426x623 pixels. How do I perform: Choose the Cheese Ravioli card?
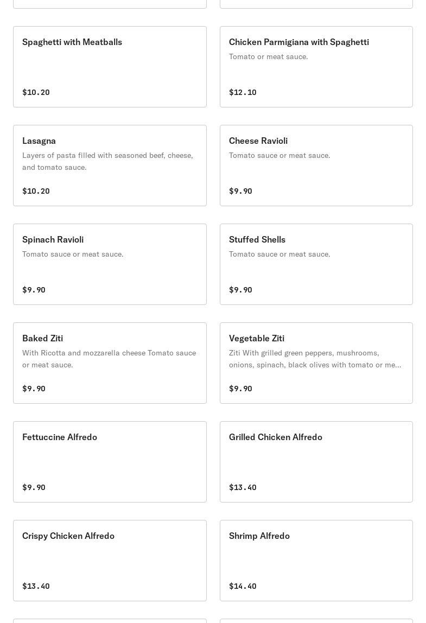click(316, 166)
